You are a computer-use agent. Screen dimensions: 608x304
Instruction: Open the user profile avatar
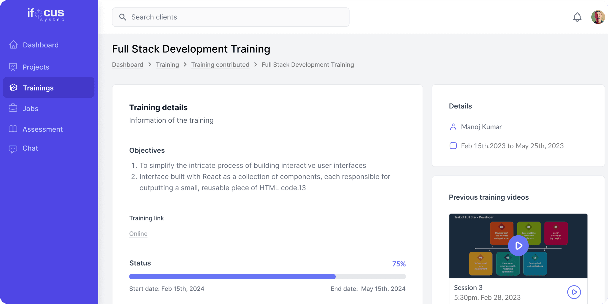coord(598,17)
